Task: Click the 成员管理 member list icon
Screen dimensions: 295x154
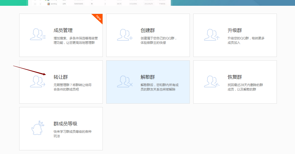Action: coord(38,34)
